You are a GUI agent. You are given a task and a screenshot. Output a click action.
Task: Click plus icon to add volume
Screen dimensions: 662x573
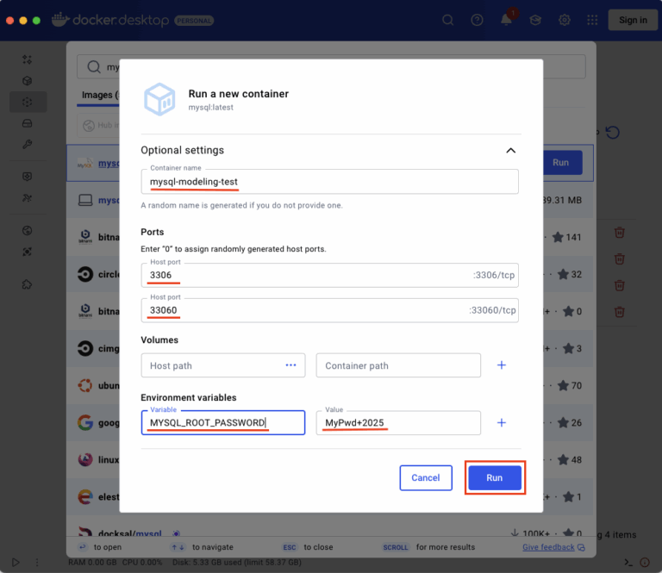click(502, 365)
